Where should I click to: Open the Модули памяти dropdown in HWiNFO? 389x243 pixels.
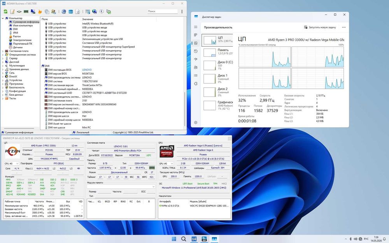121,187
